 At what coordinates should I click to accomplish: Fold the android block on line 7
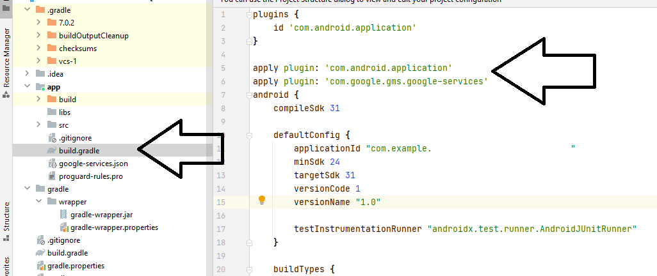coord(249,95)
